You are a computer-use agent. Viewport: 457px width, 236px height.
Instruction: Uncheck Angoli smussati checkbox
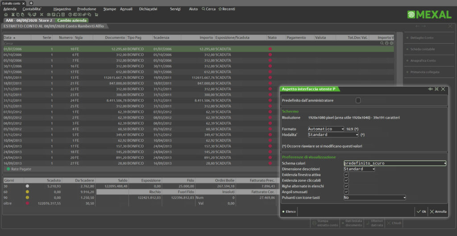tap(346, 192)
